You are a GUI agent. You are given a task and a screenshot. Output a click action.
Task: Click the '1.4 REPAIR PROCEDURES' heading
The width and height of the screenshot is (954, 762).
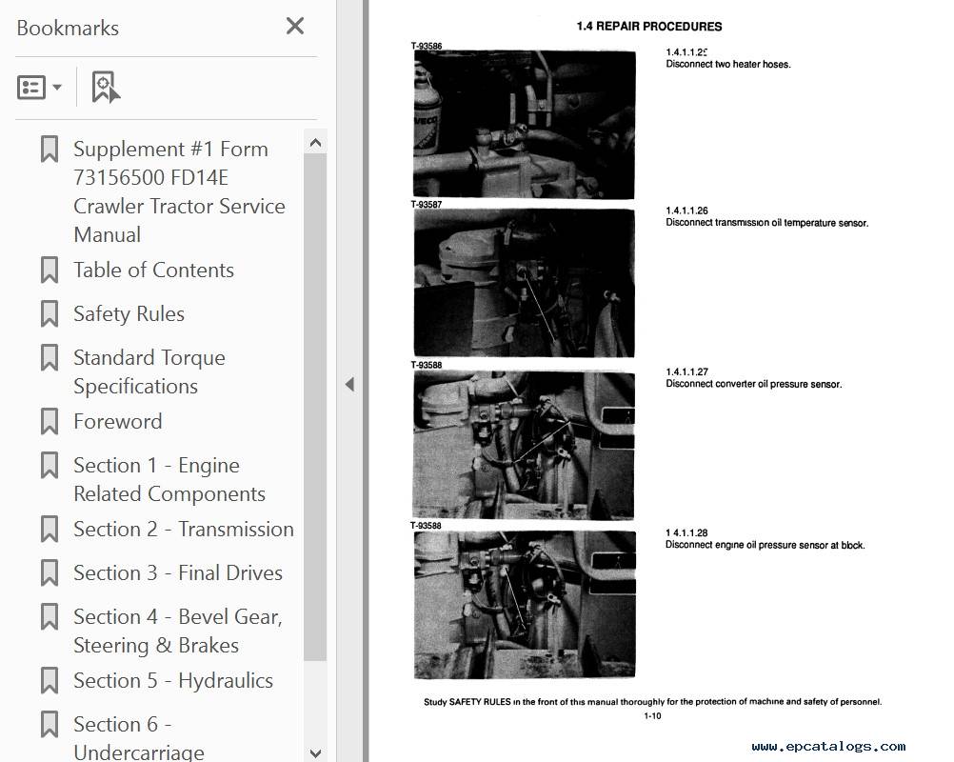pos(649,26)
